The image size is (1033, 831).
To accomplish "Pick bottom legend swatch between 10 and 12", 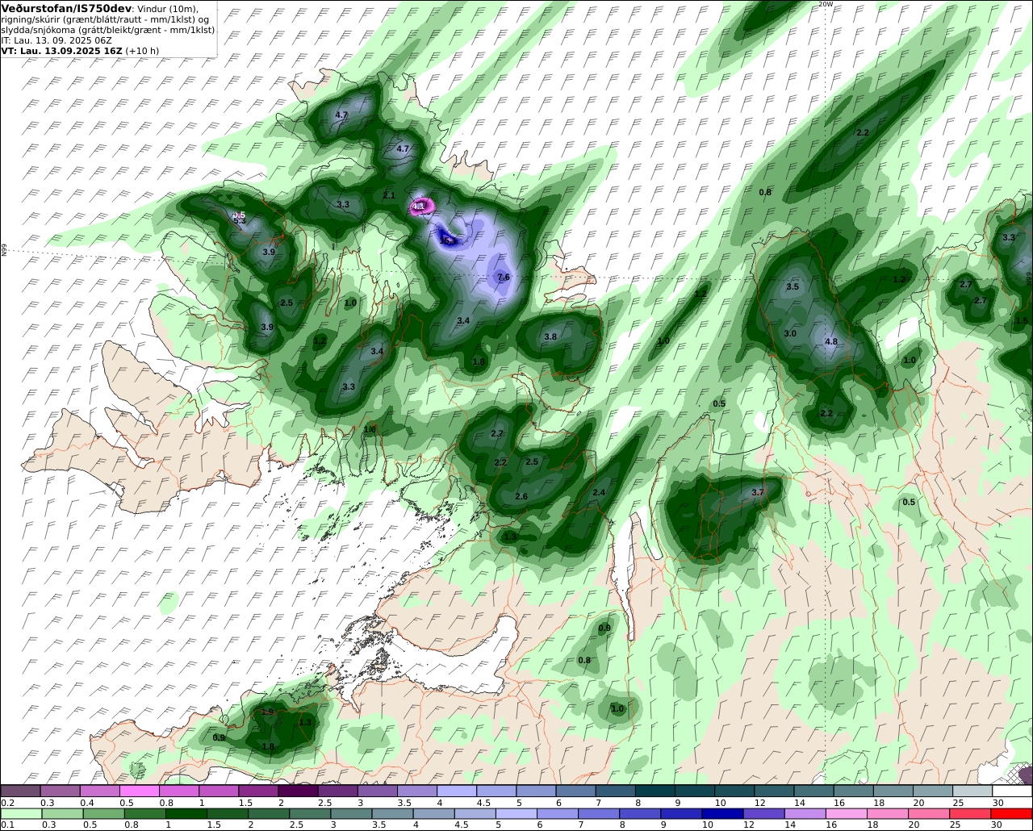I will coord(722,813).
